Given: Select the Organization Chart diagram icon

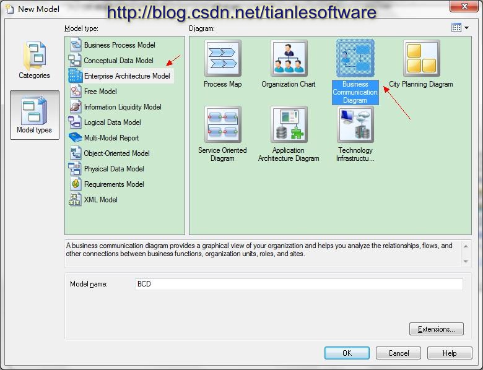Looking at the screenshot, I should pos(289,58).
